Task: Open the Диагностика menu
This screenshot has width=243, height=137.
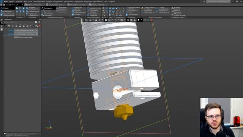Action: click(x=68, y=2)
